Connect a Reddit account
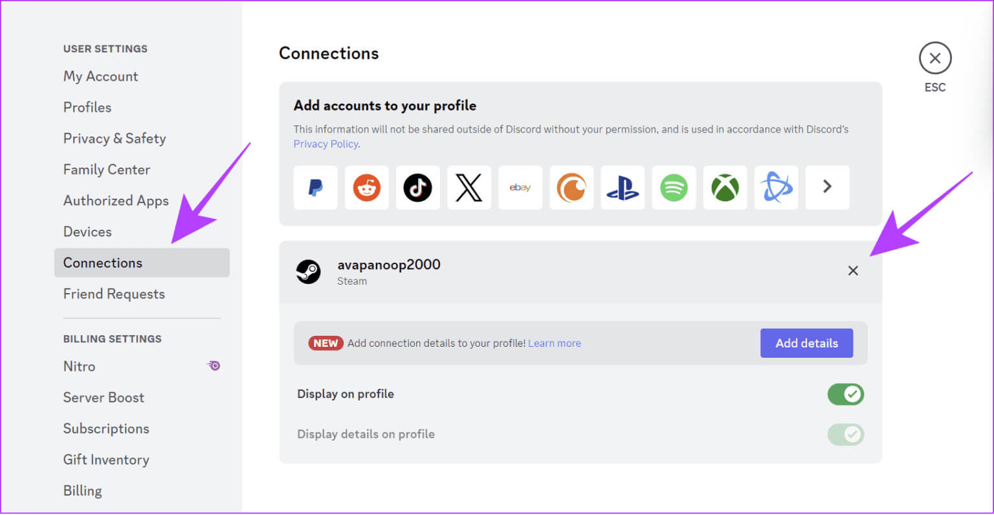Viewport: 994px width, 515px height. [366, 188]
